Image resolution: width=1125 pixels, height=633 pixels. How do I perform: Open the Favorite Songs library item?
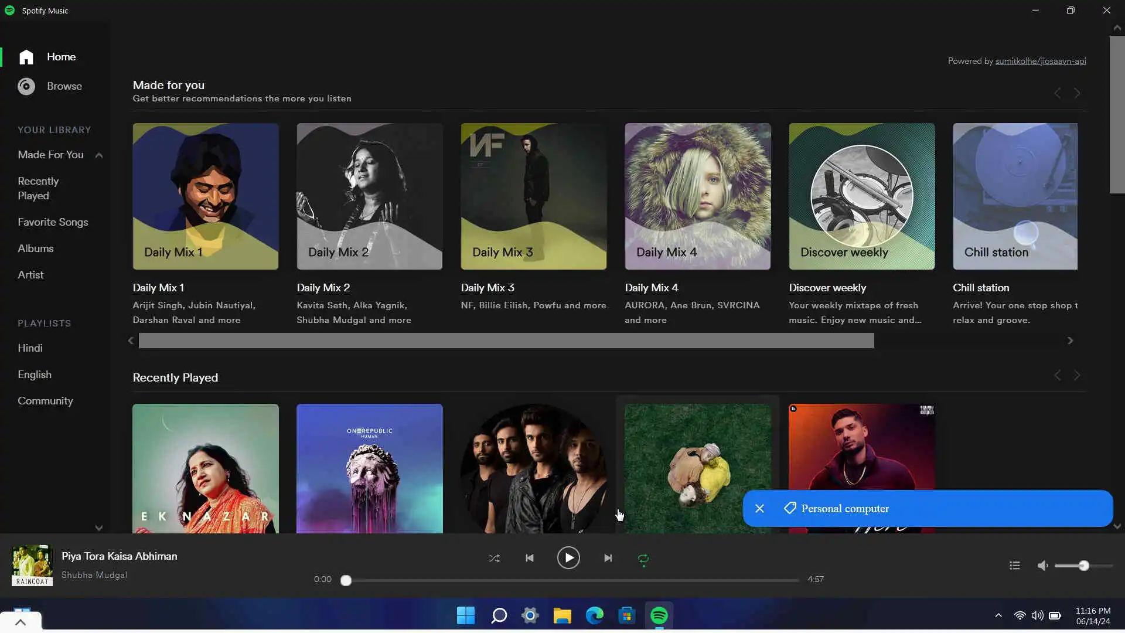tap(53, 222)
